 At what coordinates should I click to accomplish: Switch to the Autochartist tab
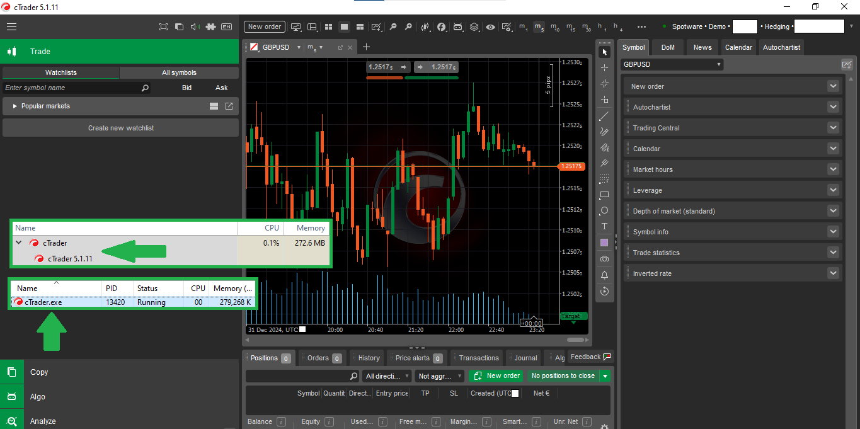[781, 47]
